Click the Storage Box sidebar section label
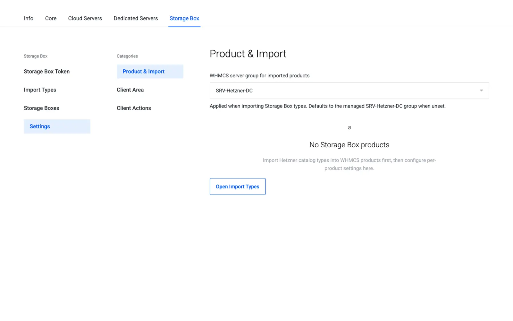The height and width of the screenshot is (321, 513). coord(36,56)
